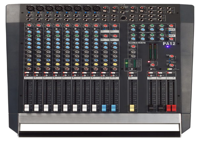
Task: Mute the FB1 output
Action: 150,73
